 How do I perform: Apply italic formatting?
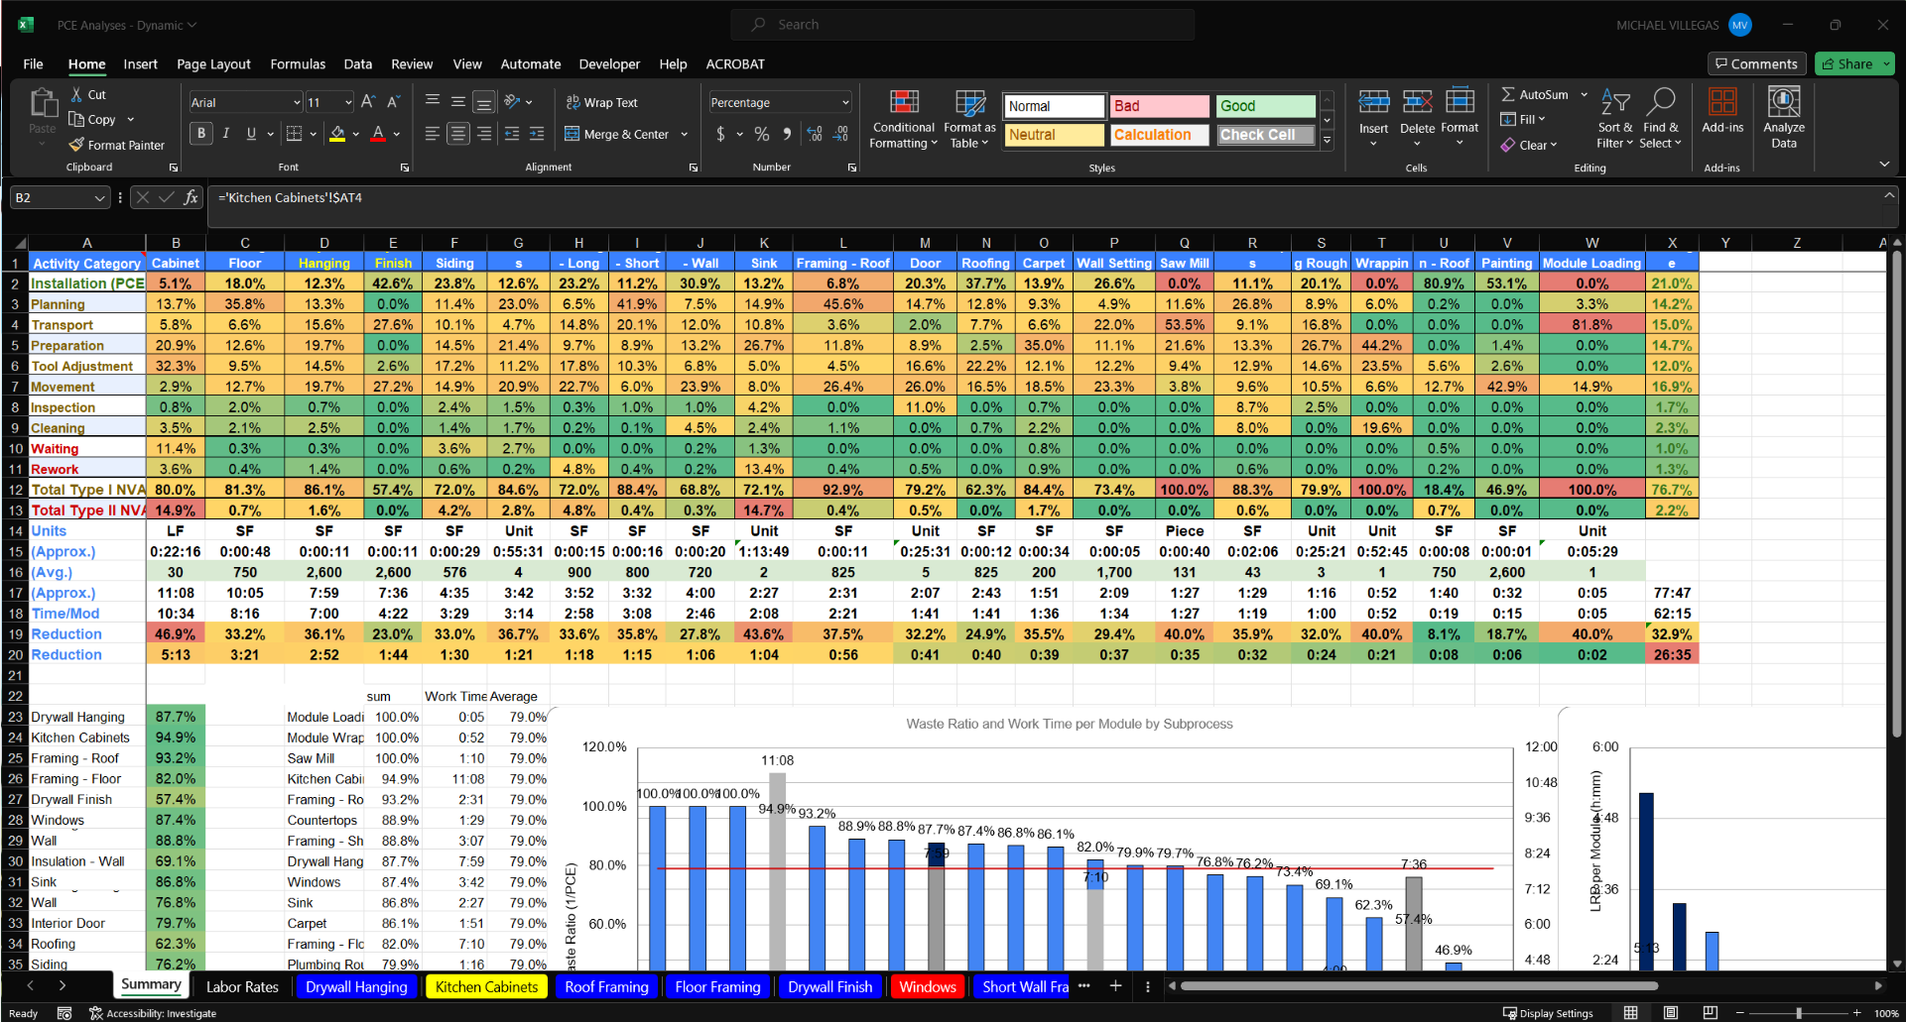226,134
